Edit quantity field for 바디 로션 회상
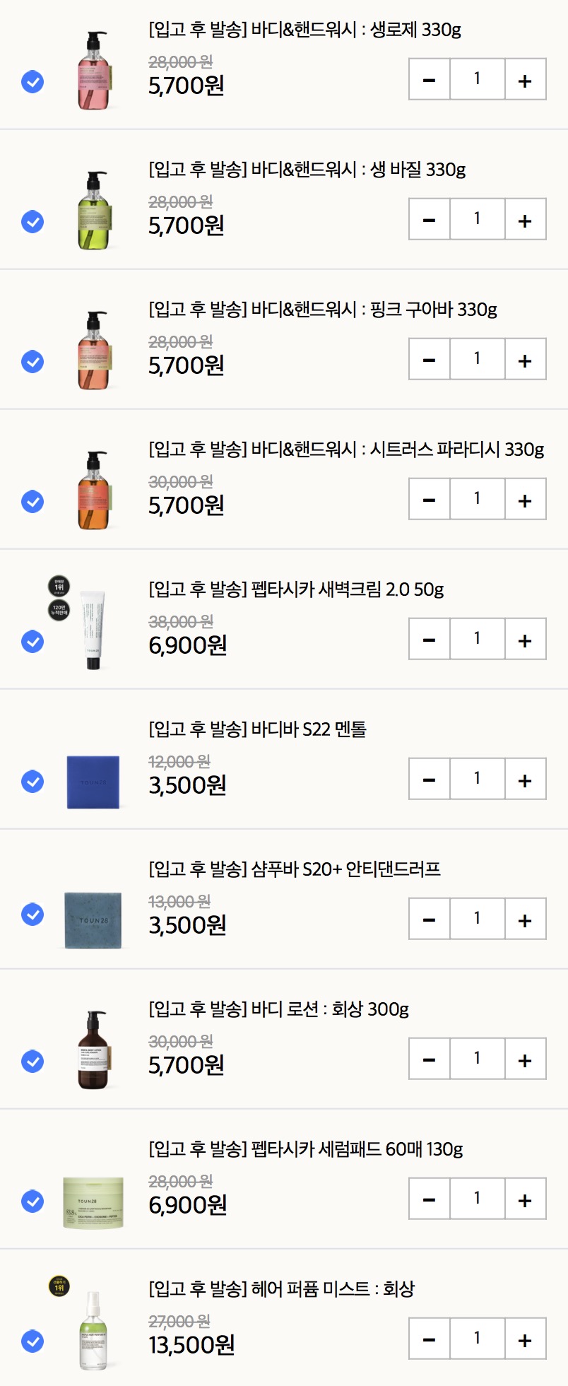 tap(477, 1058)
